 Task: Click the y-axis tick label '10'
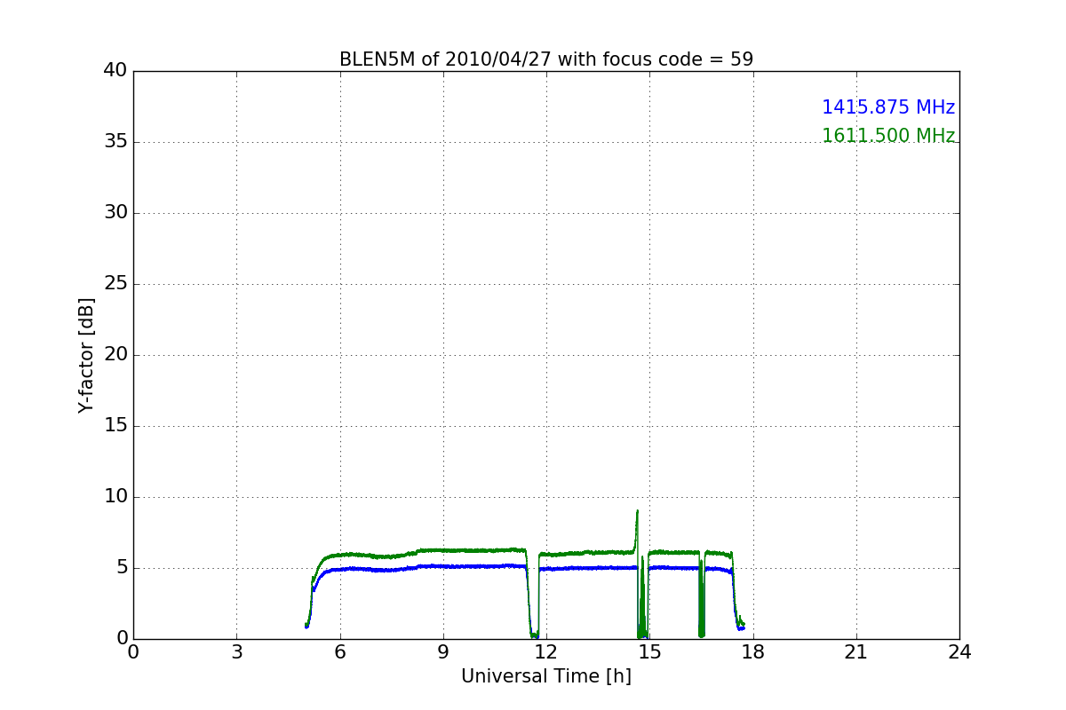pos(115,497)
